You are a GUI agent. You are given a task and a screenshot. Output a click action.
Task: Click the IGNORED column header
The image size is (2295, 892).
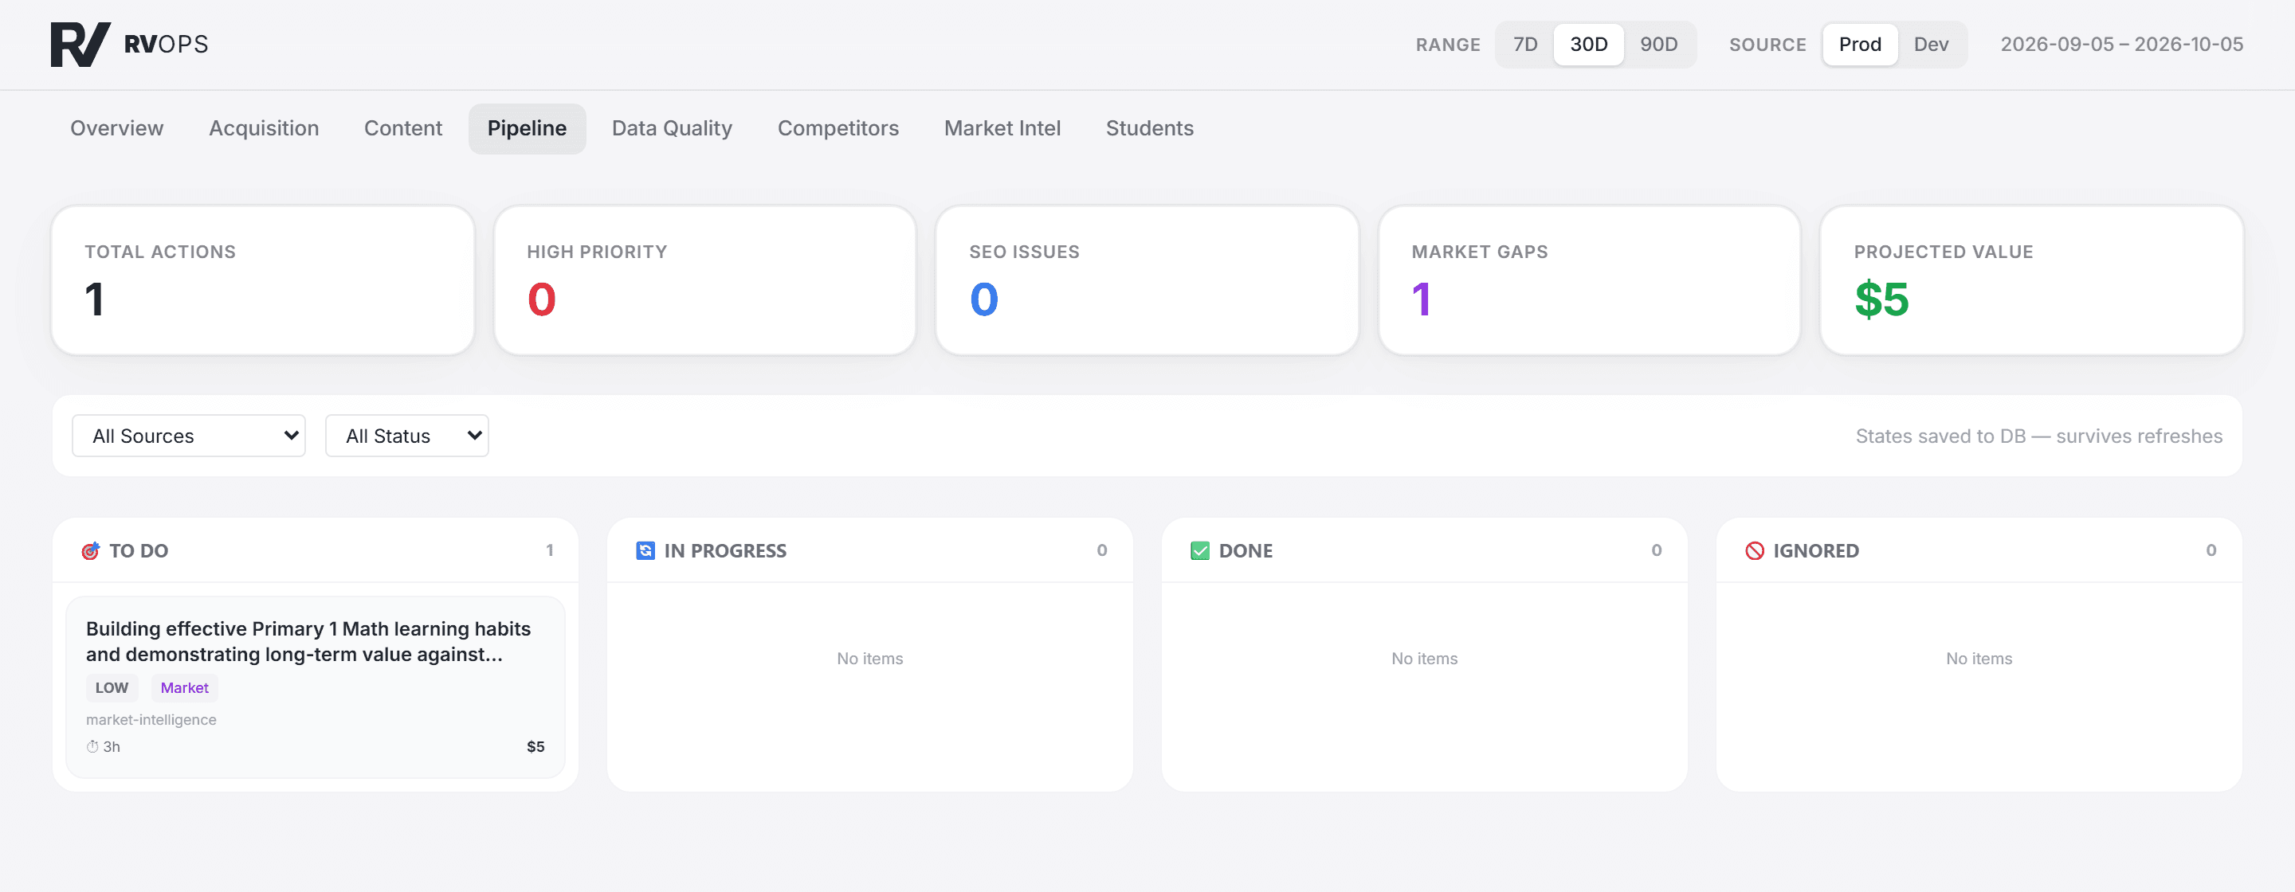[x=1979, y=551]
